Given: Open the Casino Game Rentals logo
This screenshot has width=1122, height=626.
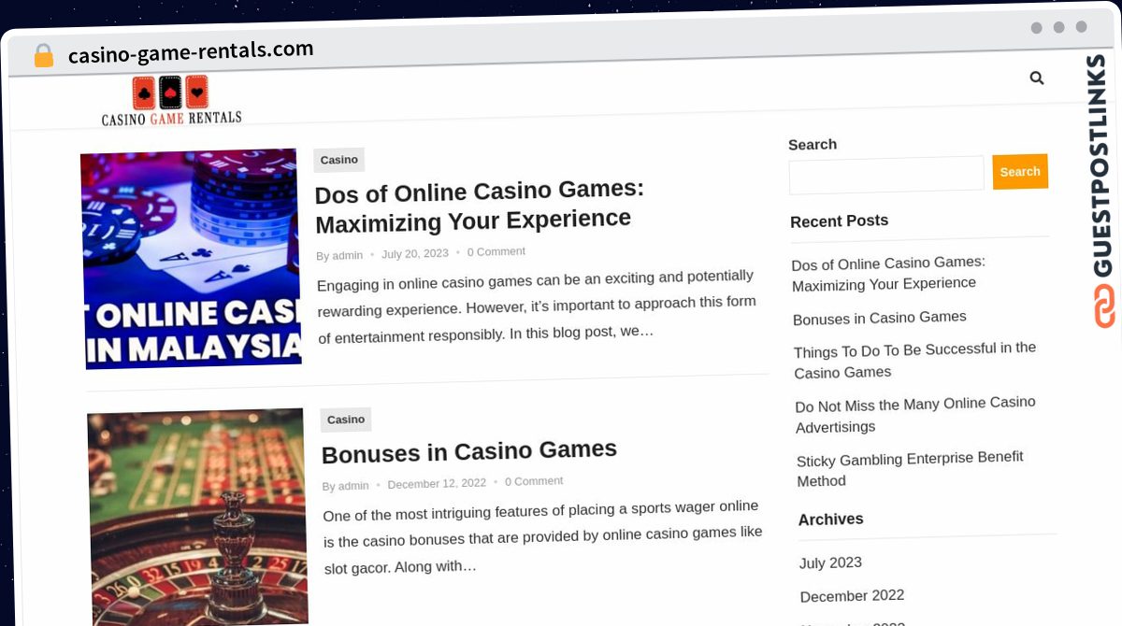Looking at the screenshot, I should [x=171, y=101].
